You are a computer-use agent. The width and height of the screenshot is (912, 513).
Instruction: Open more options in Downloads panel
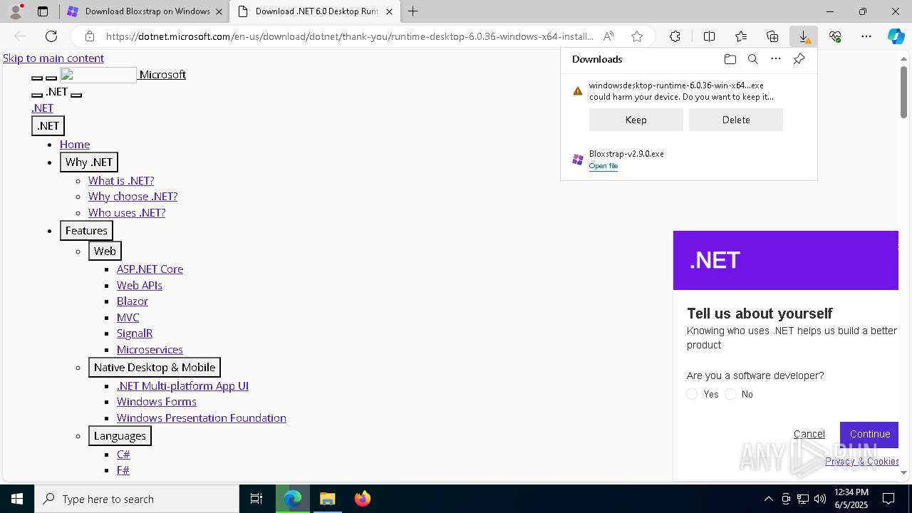click(x=776, y=59)
